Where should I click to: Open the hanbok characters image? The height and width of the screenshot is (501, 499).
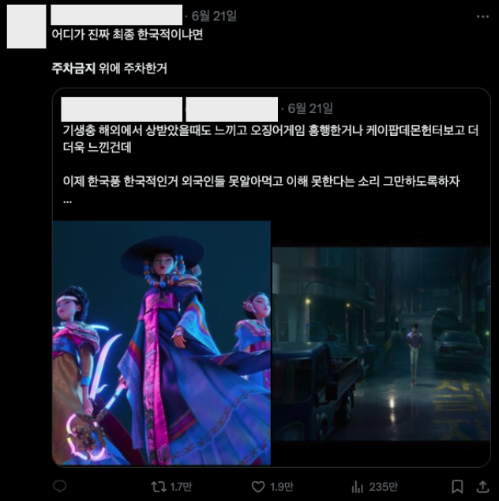[162, 342]
